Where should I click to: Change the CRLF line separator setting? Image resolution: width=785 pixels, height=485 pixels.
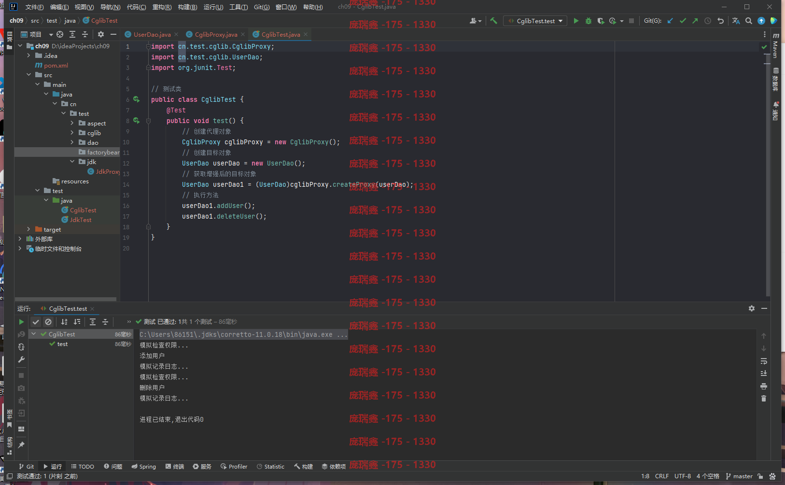pos(662,476)
